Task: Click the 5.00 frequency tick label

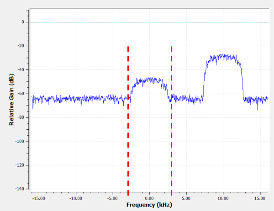Action: (186, 198)
